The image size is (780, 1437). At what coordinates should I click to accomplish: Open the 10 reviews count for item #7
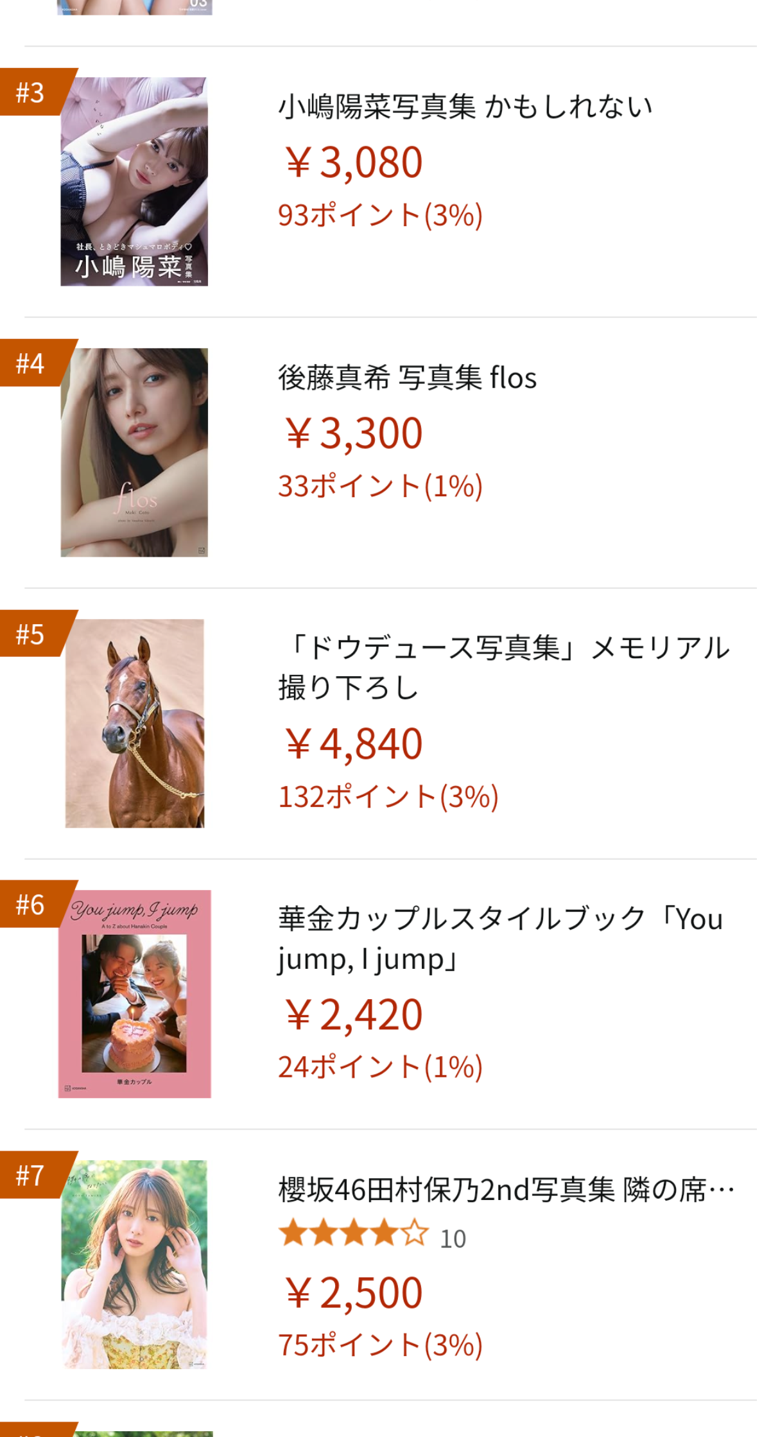[x=453, y=1239]
